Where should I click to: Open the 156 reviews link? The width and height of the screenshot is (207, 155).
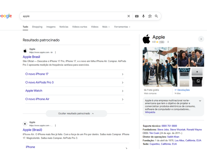pyautogui.click(x=161, y=42)
